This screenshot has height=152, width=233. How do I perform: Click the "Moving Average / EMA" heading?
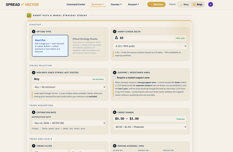[x=131, y=146]
